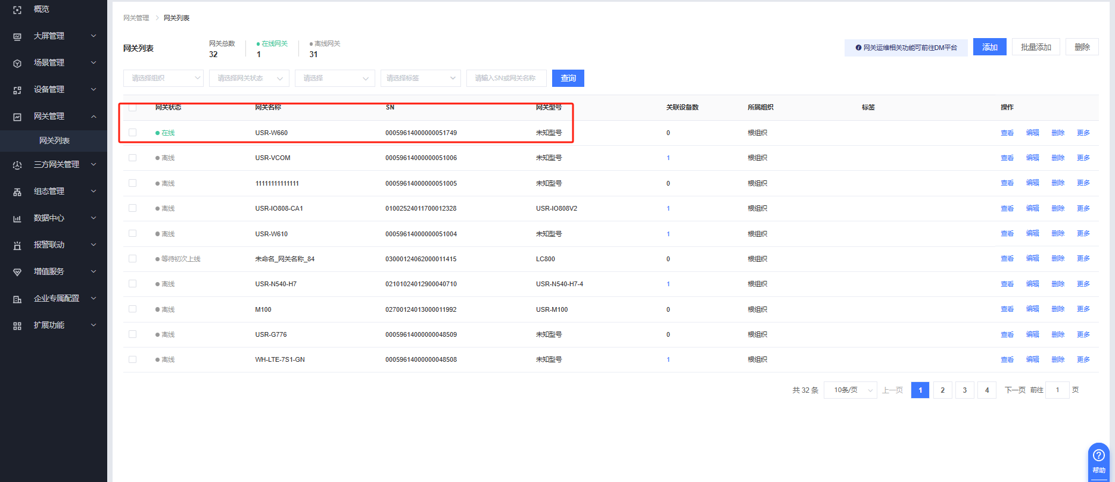The height and width of the screenshot is (482, 1115).
Task: Select the checkbox for USR-W660 gateway
Action: click(132, 133)
